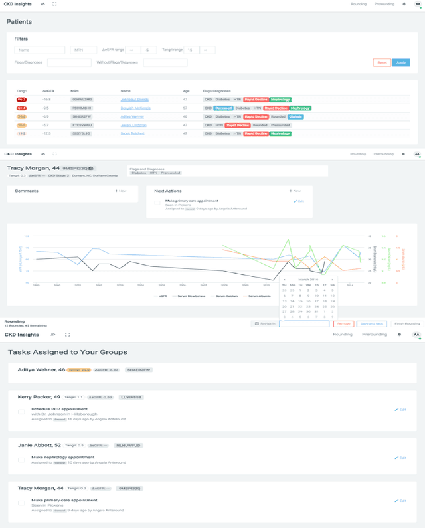Go to previous month in the March calendar
Viewport: 425px width, 528px height.
[285, 279]
